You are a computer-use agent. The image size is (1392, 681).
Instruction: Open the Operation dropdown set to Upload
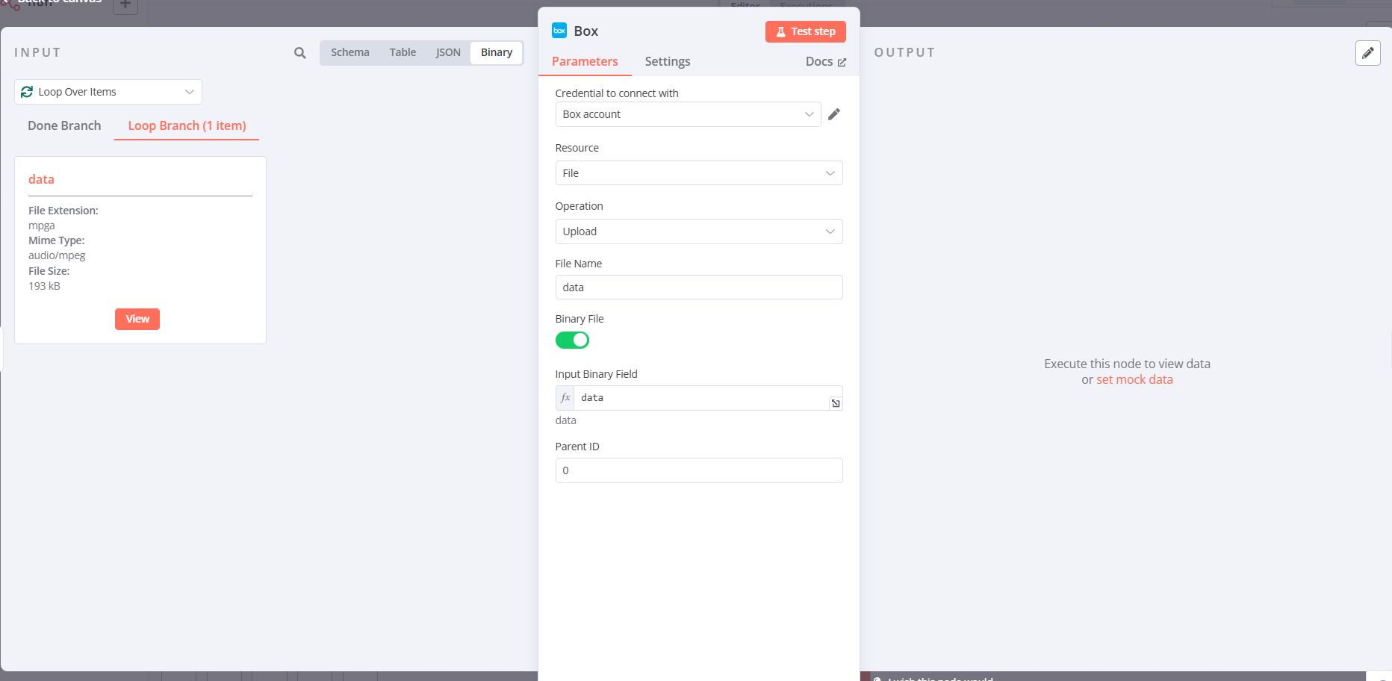click(699, 231)
